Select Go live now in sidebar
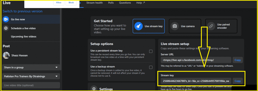This screenshot has width=258, height=91. 31,19
